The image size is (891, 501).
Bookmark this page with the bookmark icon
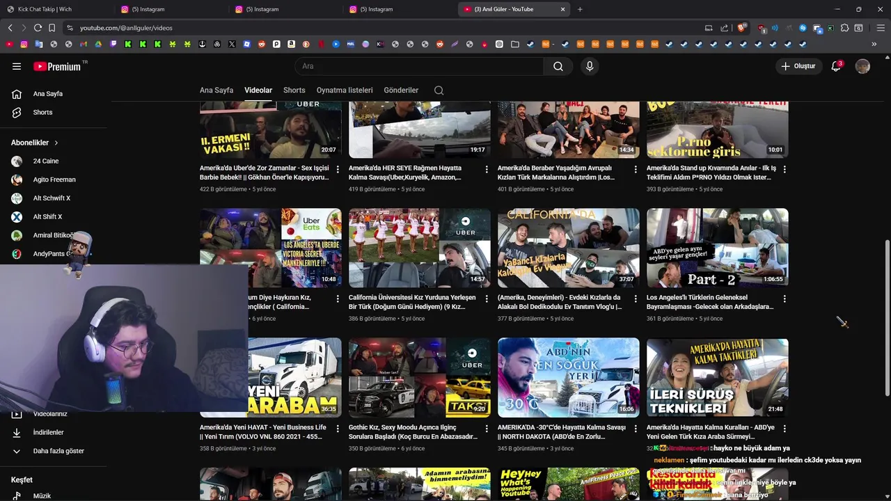(x=52, y=28)
